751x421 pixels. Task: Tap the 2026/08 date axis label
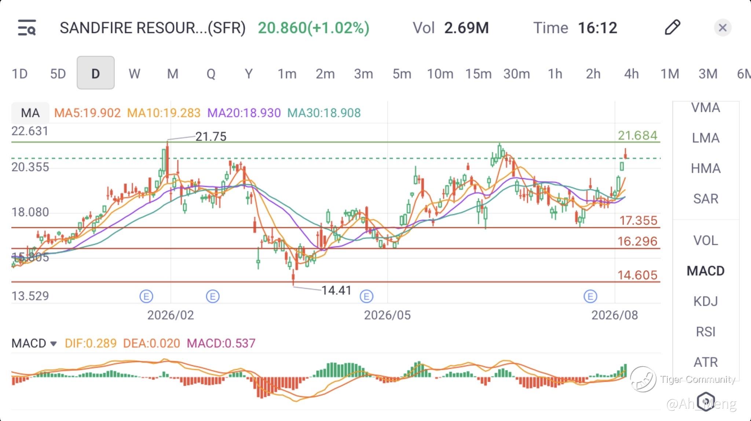click(615, 315)
